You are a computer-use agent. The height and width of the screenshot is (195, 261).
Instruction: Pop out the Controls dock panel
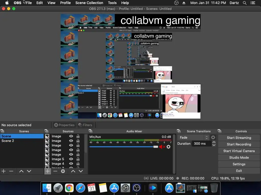[x=219, y=131]
